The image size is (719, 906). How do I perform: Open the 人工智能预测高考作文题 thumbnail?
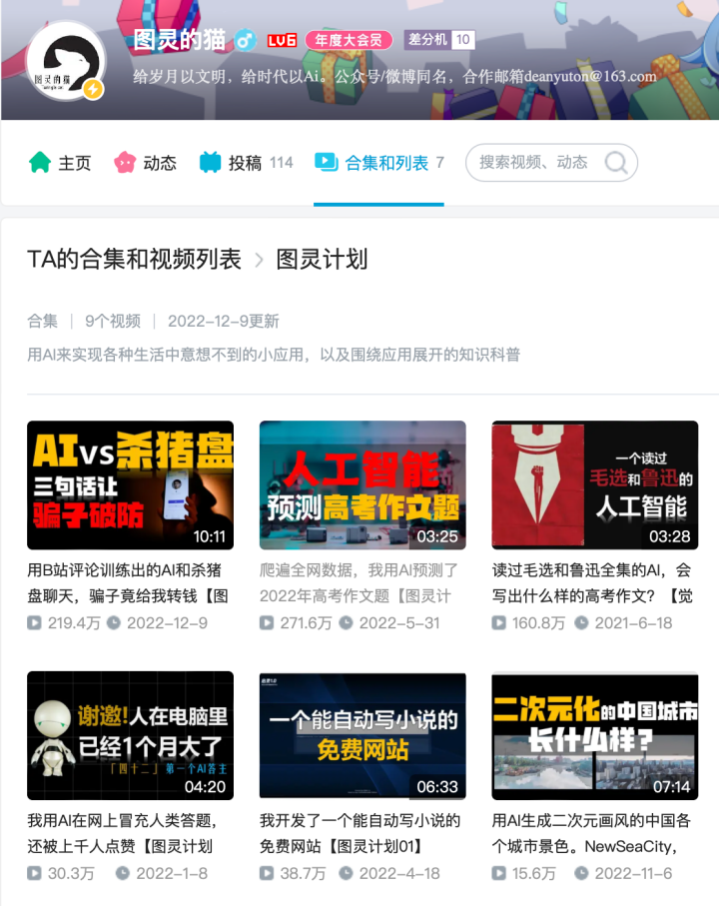362,484
